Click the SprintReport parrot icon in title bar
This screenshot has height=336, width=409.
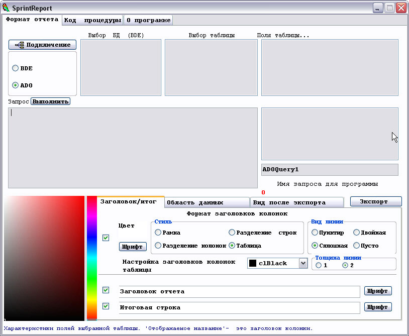tap(6, 8)
